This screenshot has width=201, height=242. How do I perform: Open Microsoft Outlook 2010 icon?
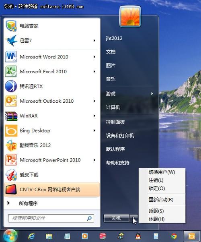pos(11,101)
